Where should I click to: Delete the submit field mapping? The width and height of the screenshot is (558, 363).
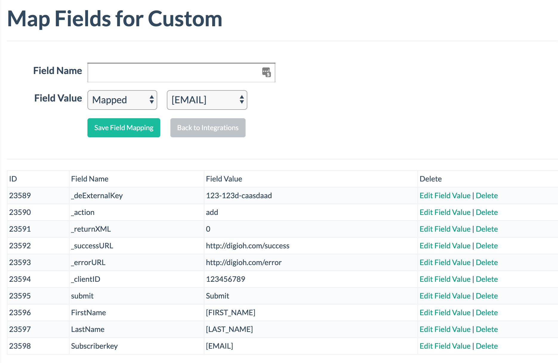[x=487, y=296]
